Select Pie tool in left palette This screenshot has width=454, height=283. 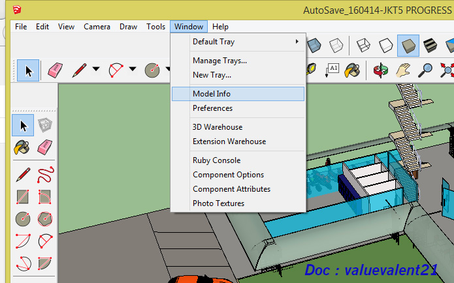(x=45, y=263)
